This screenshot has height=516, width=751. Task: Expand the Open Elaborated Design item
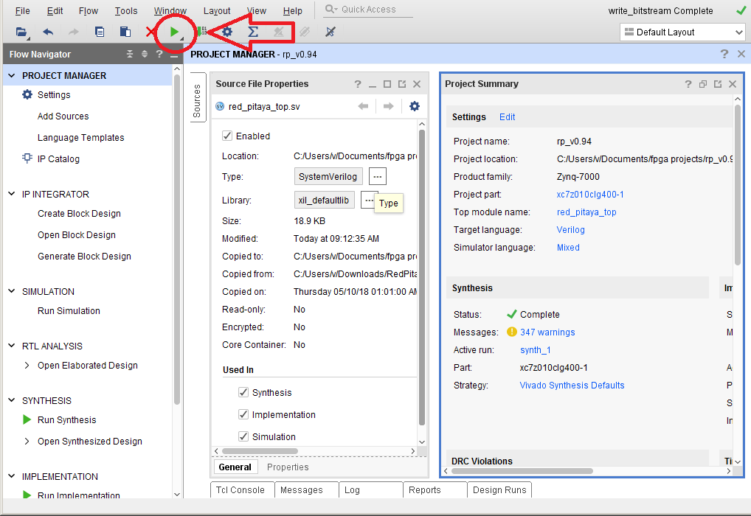(27, 365)
